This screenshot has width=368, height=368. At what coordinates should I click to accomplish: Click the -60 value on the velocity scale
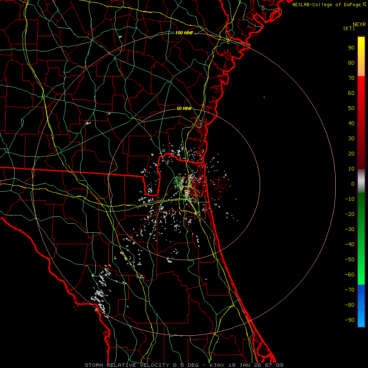(350, 275)
